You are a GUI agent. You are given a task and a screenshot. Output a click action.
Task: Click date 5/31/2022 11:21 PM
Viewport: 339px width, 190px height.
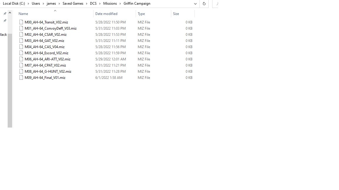point(110,65)
